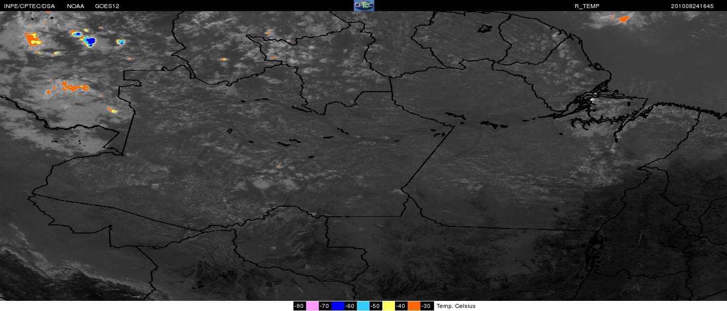This screenshot has width=727, height=311.
Task: Select the dark blue legend swatch
Action: click(x=338, y=306)
